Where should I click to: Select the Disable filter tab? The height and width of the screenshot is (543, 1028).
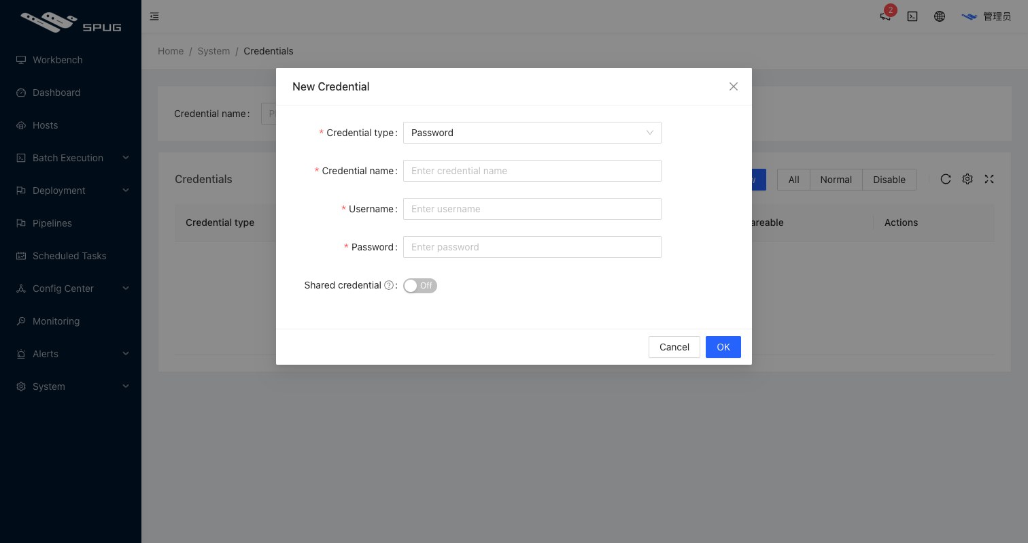(889, 180)
